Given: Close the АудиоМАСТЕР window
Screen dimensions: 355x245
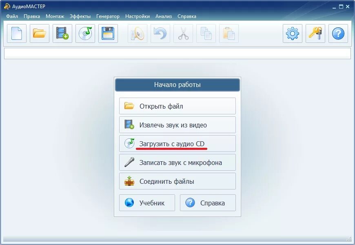Looking at the screenshot, I should click(x=348, y=7).
